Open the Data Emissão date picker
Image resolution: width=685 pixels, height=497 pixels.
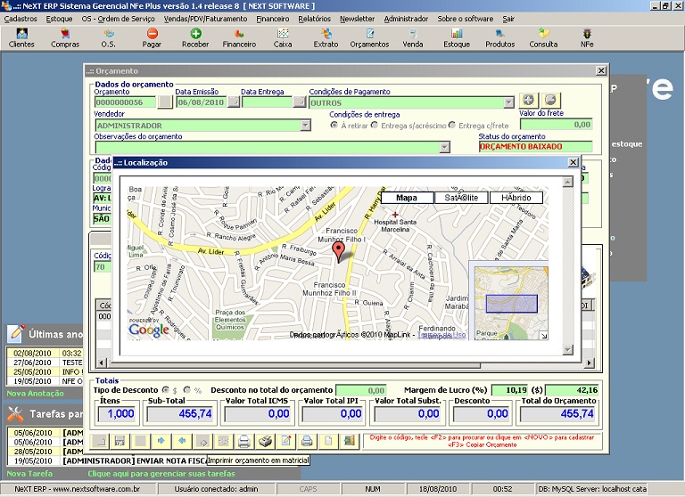(x=235, y=102)
